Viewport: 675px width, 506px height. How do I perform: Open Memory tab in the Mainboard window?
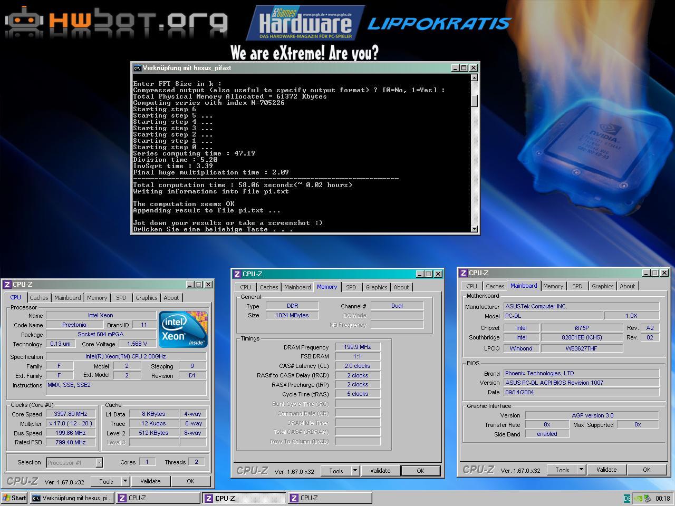pos(553,286)
